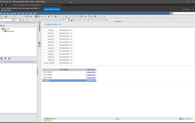Screen dimensions: 195x123
Task: Open the Font name dropdown
Action: 12,20
